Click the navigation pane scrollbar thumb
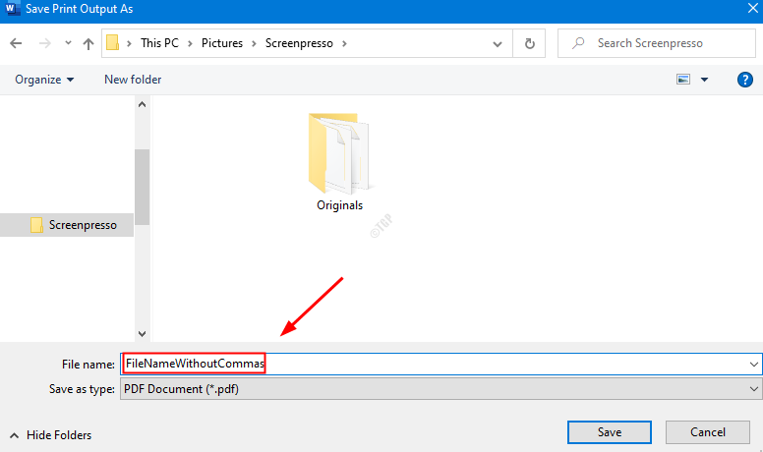 [x=143, y=187]
